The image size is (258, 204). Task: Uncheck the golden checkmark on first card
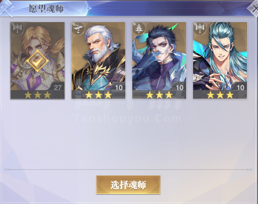pos(37,61)
